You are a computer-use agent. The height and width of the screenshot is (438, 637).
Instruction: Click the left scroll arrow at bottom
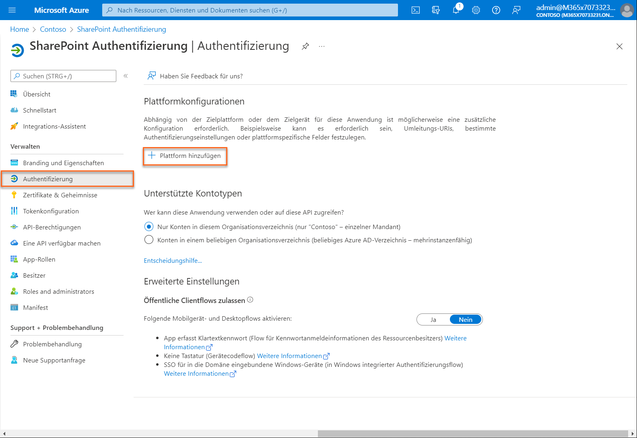point(4,434)
